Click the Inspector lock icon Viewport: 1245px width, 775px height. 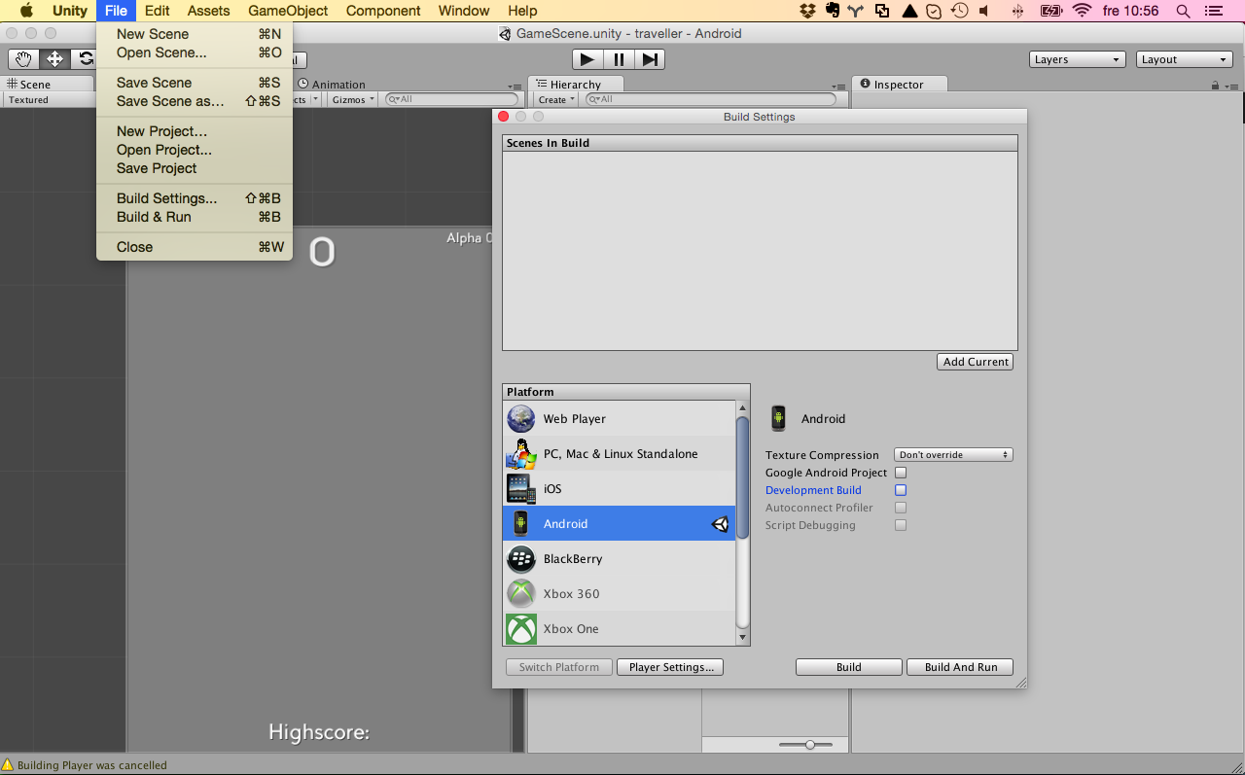tap(1215, 86)
